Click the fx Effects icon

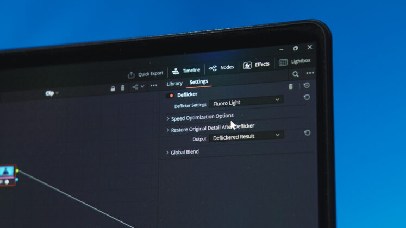pos(247,65)
